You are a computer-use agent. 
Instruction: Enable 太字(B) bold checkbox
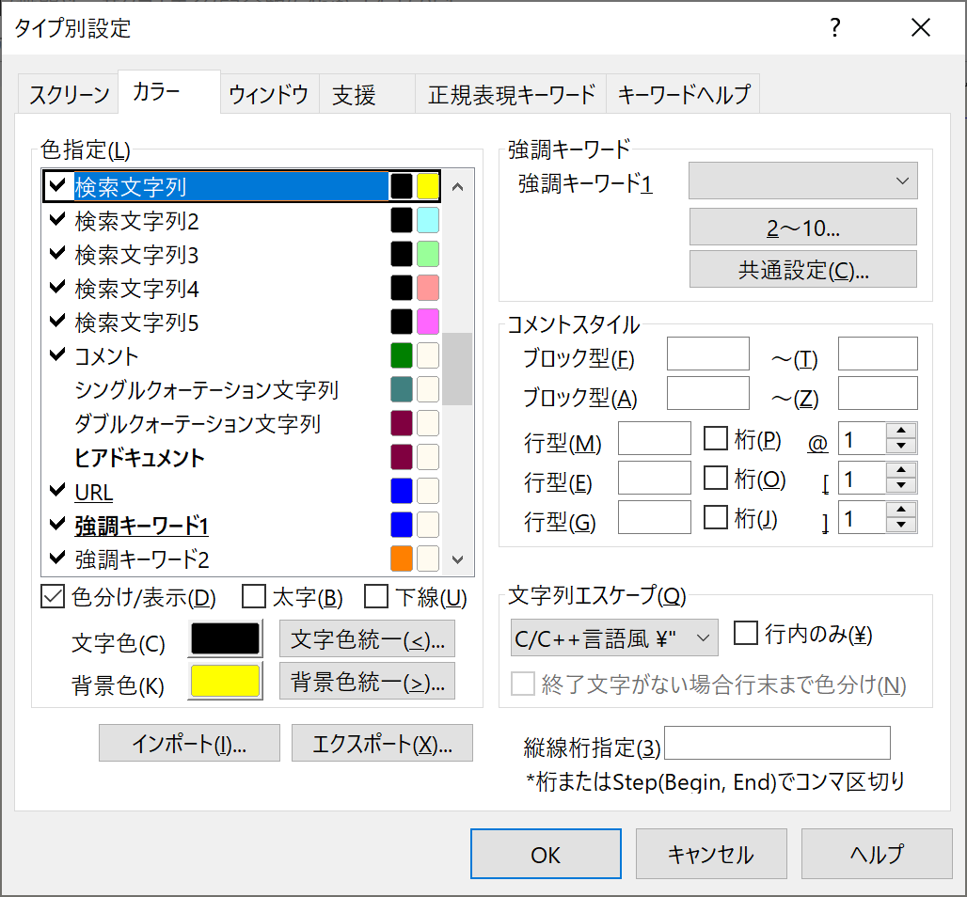pyautogui.click(x=253, y=597)
